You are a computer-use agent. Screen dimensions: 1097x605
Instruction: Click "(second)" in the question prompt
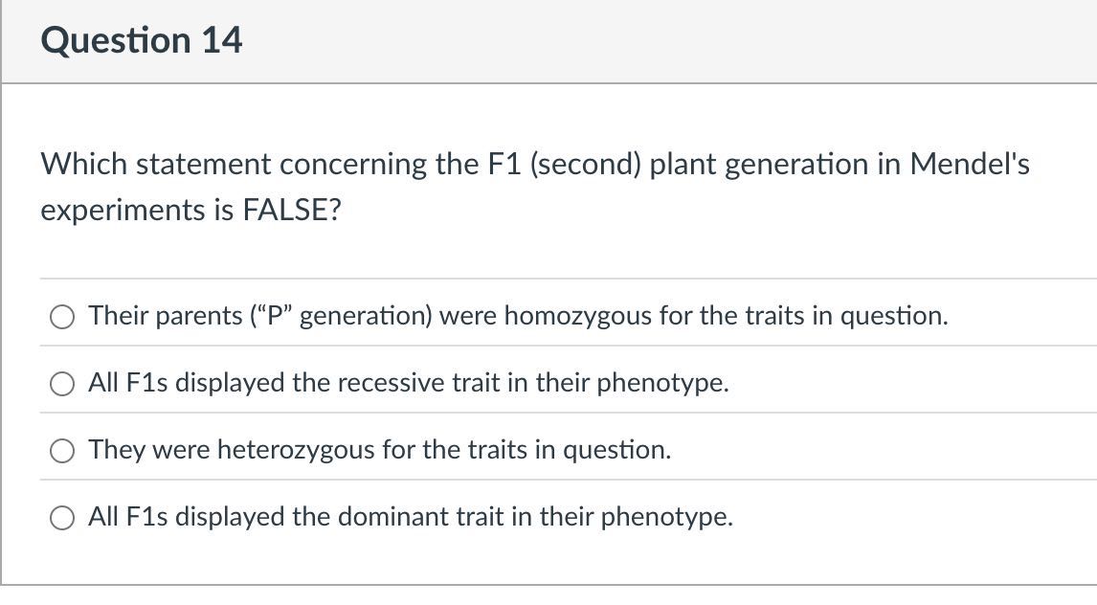[x=586, y=165]
